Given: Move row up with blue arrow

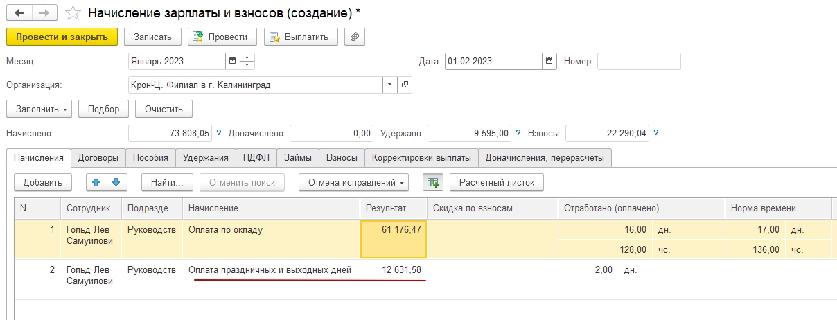Looking at the screenshot, I should pyautogui.click(x=96, y=182).
